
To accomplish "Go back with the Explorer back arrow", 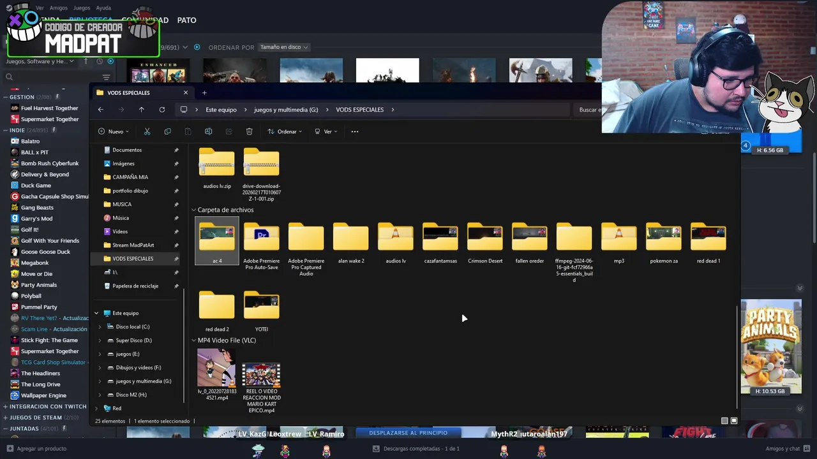I will [x=101, y=110].
